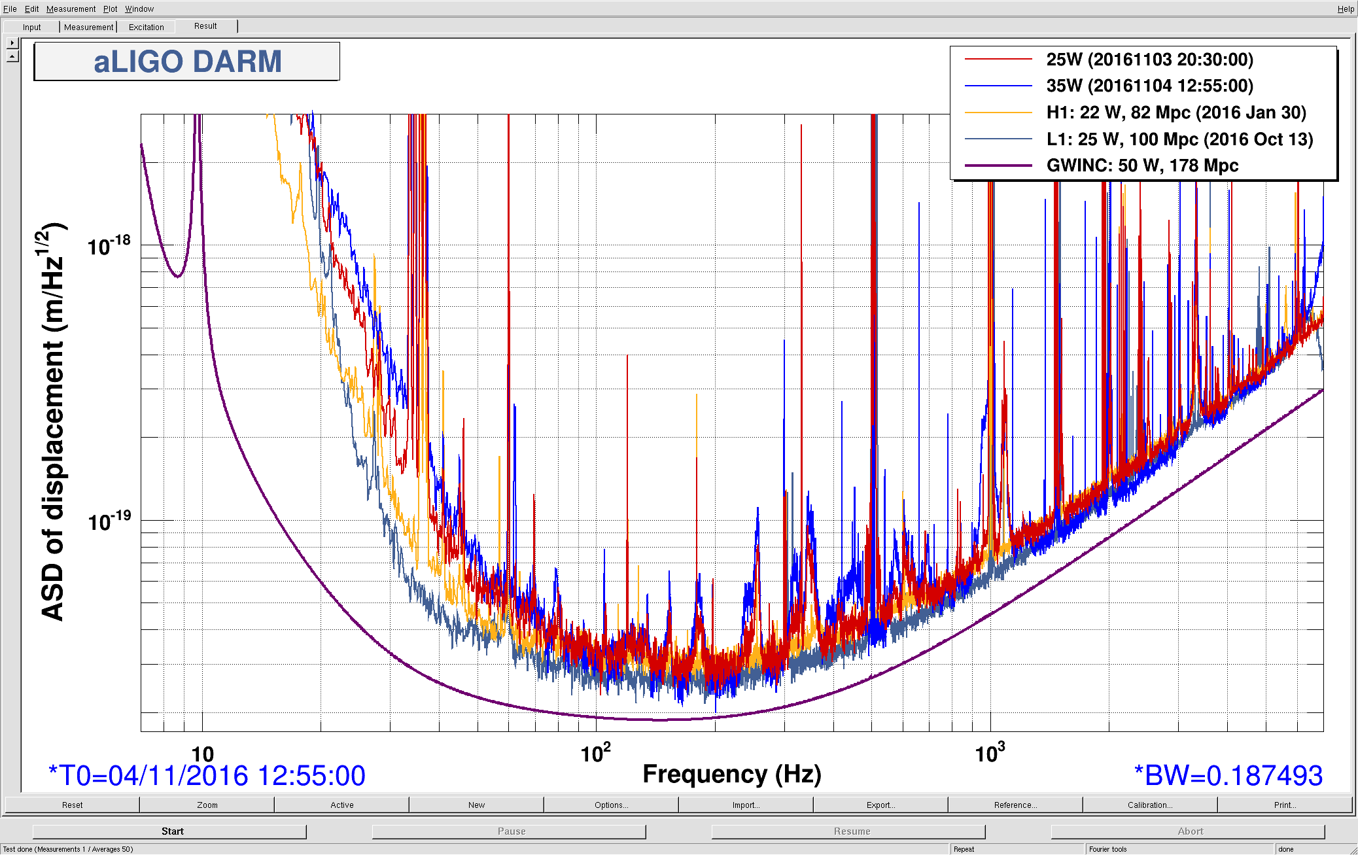The width and height of the screenshot is (1358, 855).
Task: Open the Help menu
Action: click(x=1346, y=9)
